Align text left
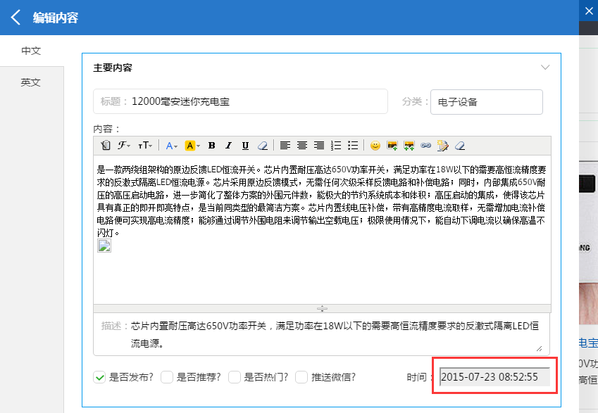598x413 pixels. 285,145
